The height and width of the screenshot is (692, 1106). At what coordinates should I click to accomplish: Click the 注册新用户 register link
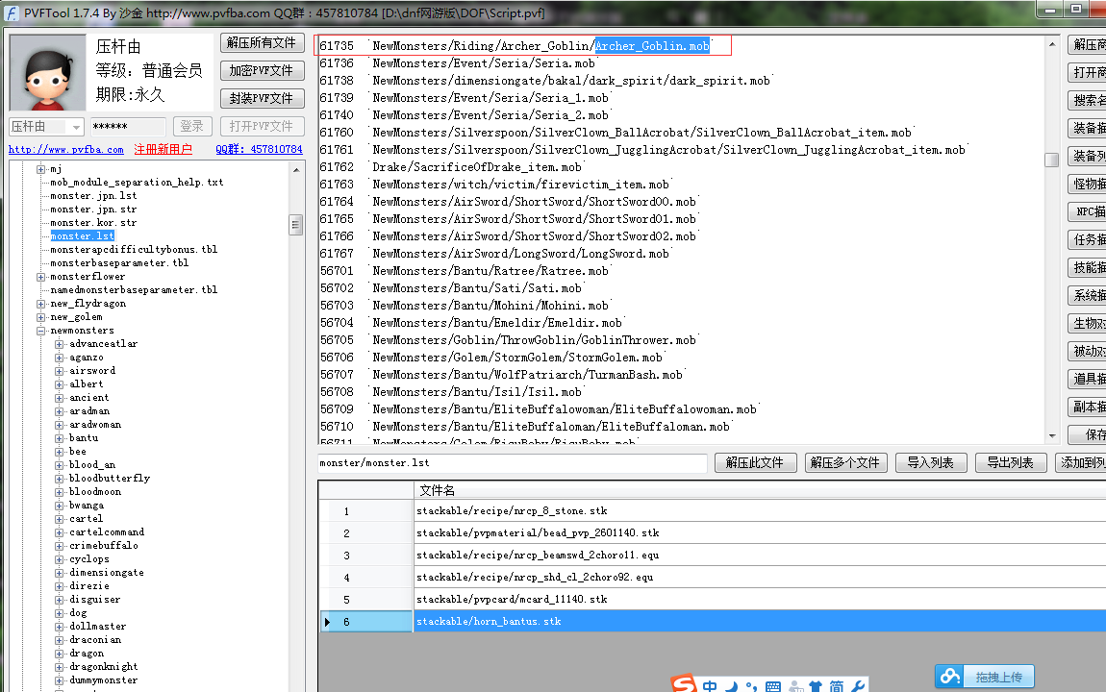[163, 150]
